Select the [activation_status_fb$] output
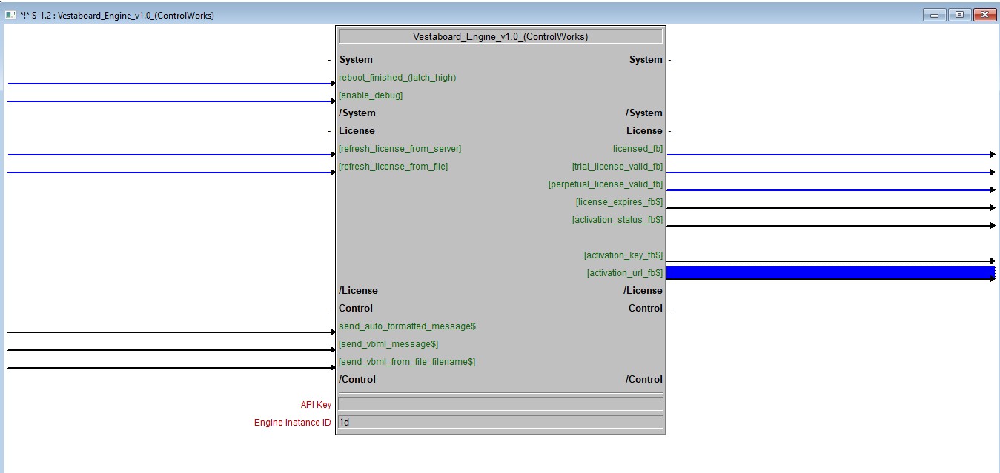 617,220
